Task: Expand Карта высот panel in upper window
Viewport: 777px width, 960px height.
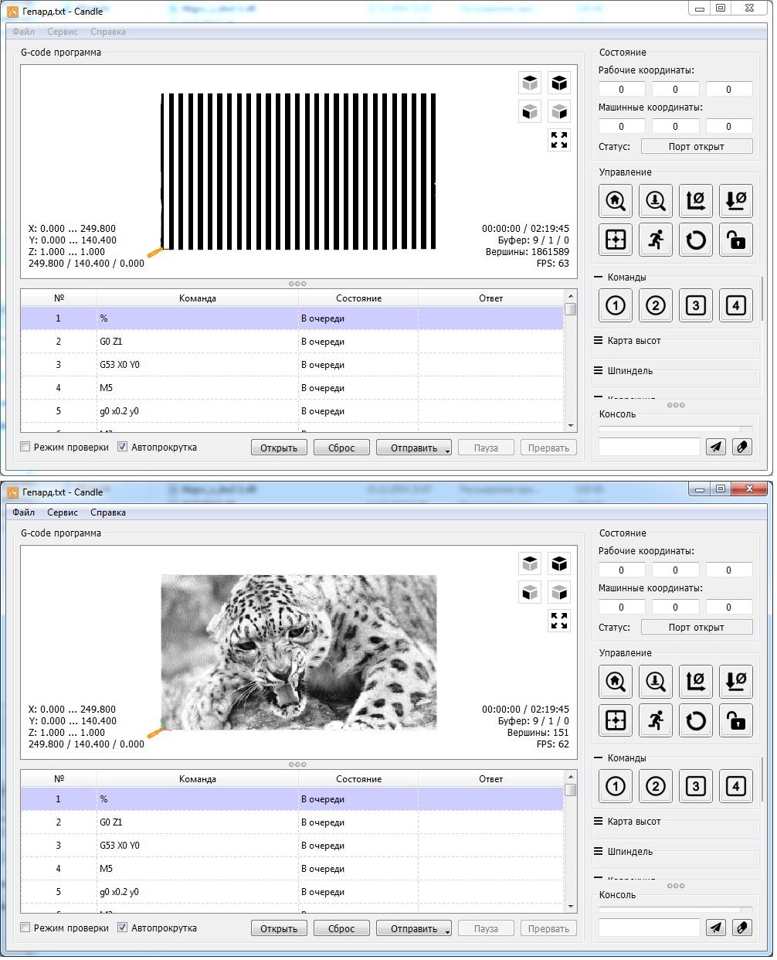Action: (598, 340)
